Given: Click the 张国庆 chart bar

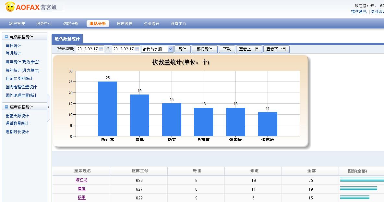Looking at the screenshot, I should (235, 122).
